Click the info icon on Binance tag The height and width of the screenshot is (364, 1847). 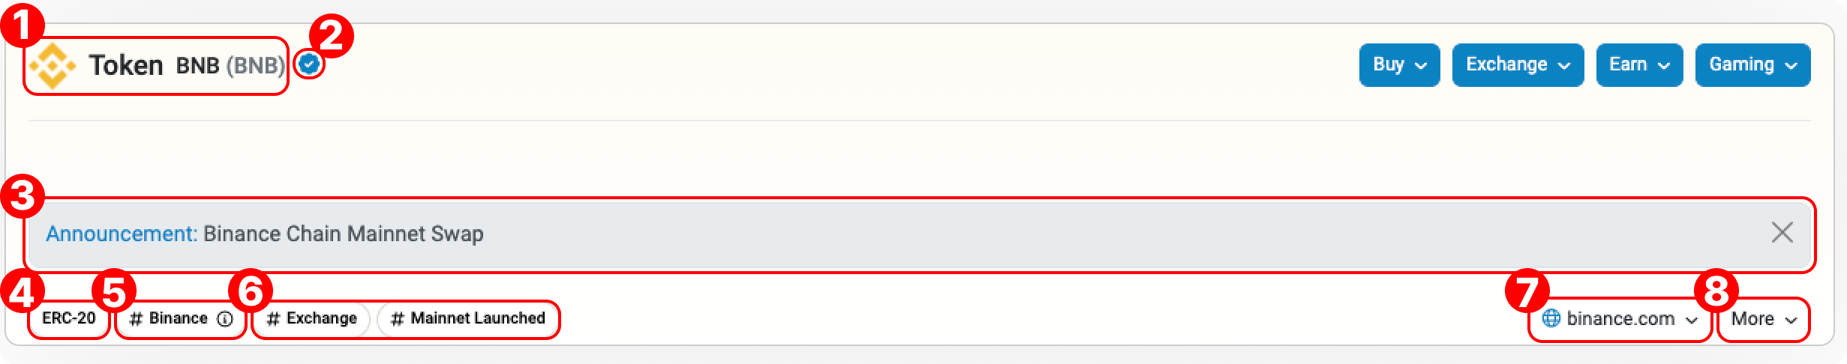pos(225,319)
